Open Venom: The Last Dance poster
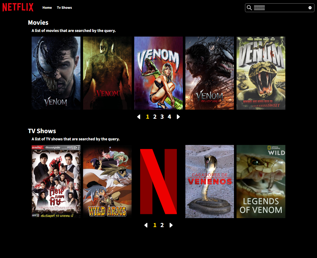Image resolution: width=317 pixels, height=258 pixels. pos(210,73)
